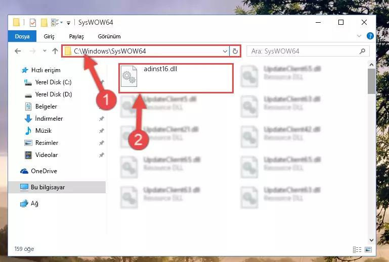Click the Ara: SysWOW64 search box

308,51
